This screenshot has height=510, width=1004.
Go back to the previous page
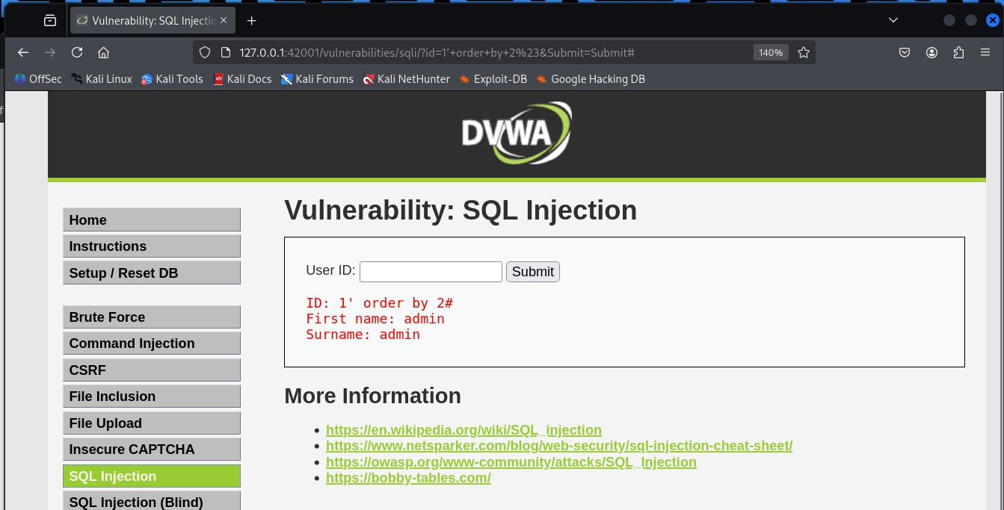23,52
